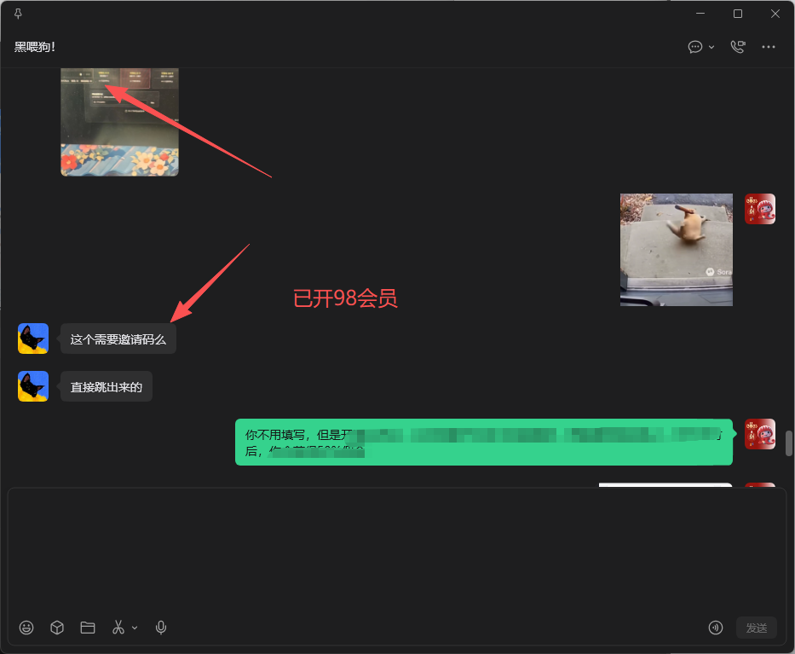Open the screen photo with floral cloth
The image size is (795, 654).
tap(119, 122)
